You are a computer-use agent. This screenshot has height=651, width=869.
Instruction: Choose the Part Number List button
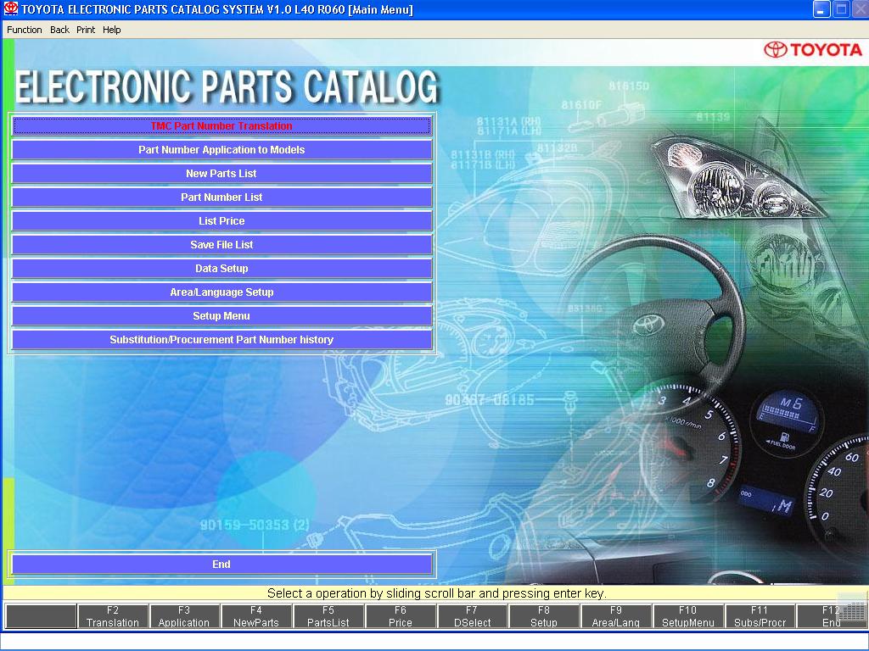point(221,198)
